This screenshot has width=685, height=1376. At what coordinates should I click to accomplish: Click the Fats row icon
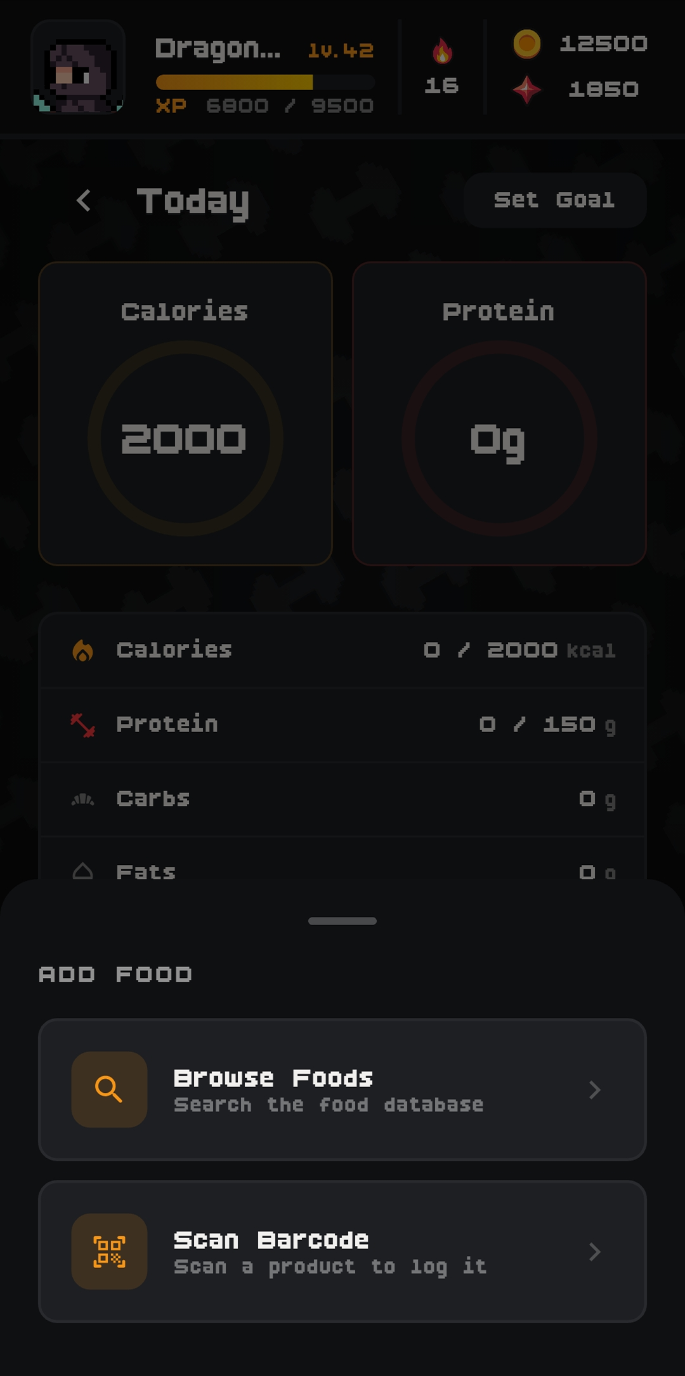click(x=83, y=871)
